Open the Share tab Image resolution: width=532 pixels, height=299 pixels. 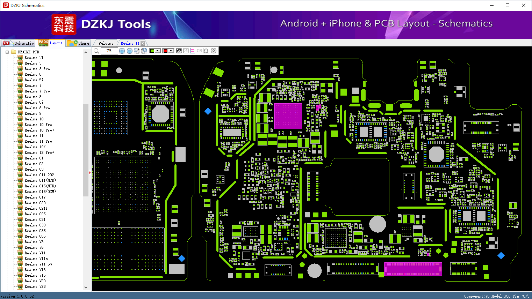tap(78, 43)
